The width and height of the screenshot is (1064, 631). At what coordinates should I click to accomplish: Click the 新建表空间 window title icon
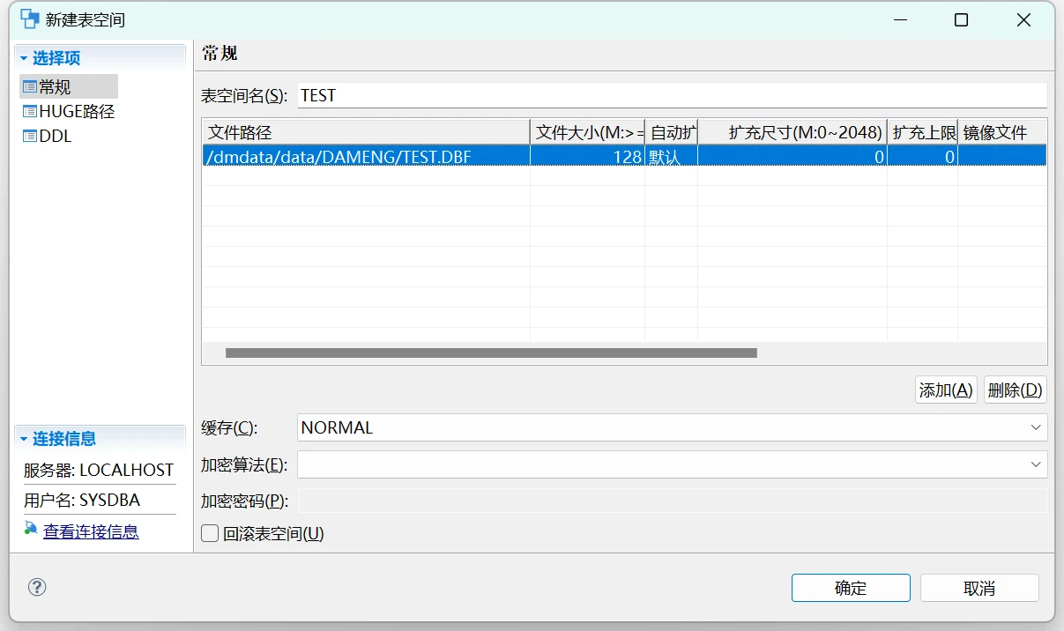click(x=30, y=19)
